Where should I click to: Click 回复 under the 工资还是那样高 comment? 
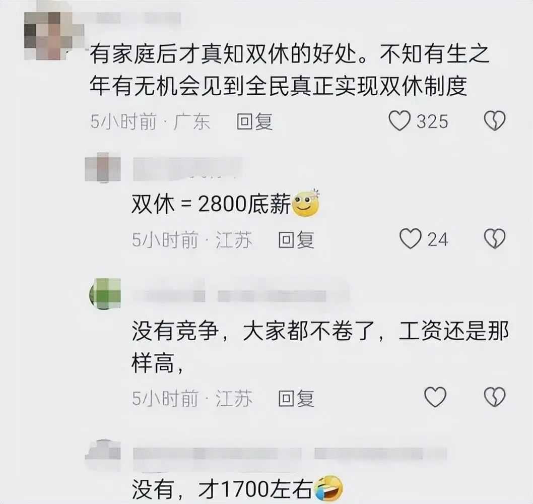tap(296, 398)
